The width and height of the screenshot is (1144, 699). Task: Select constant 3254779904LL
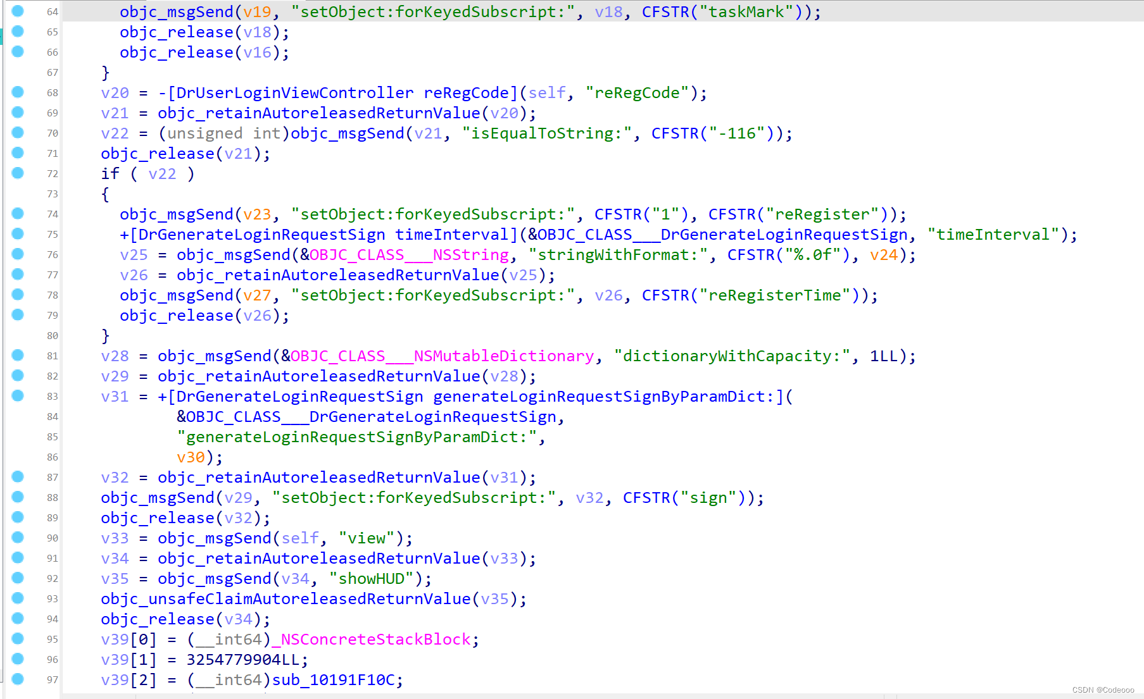(x=243, y=660)
